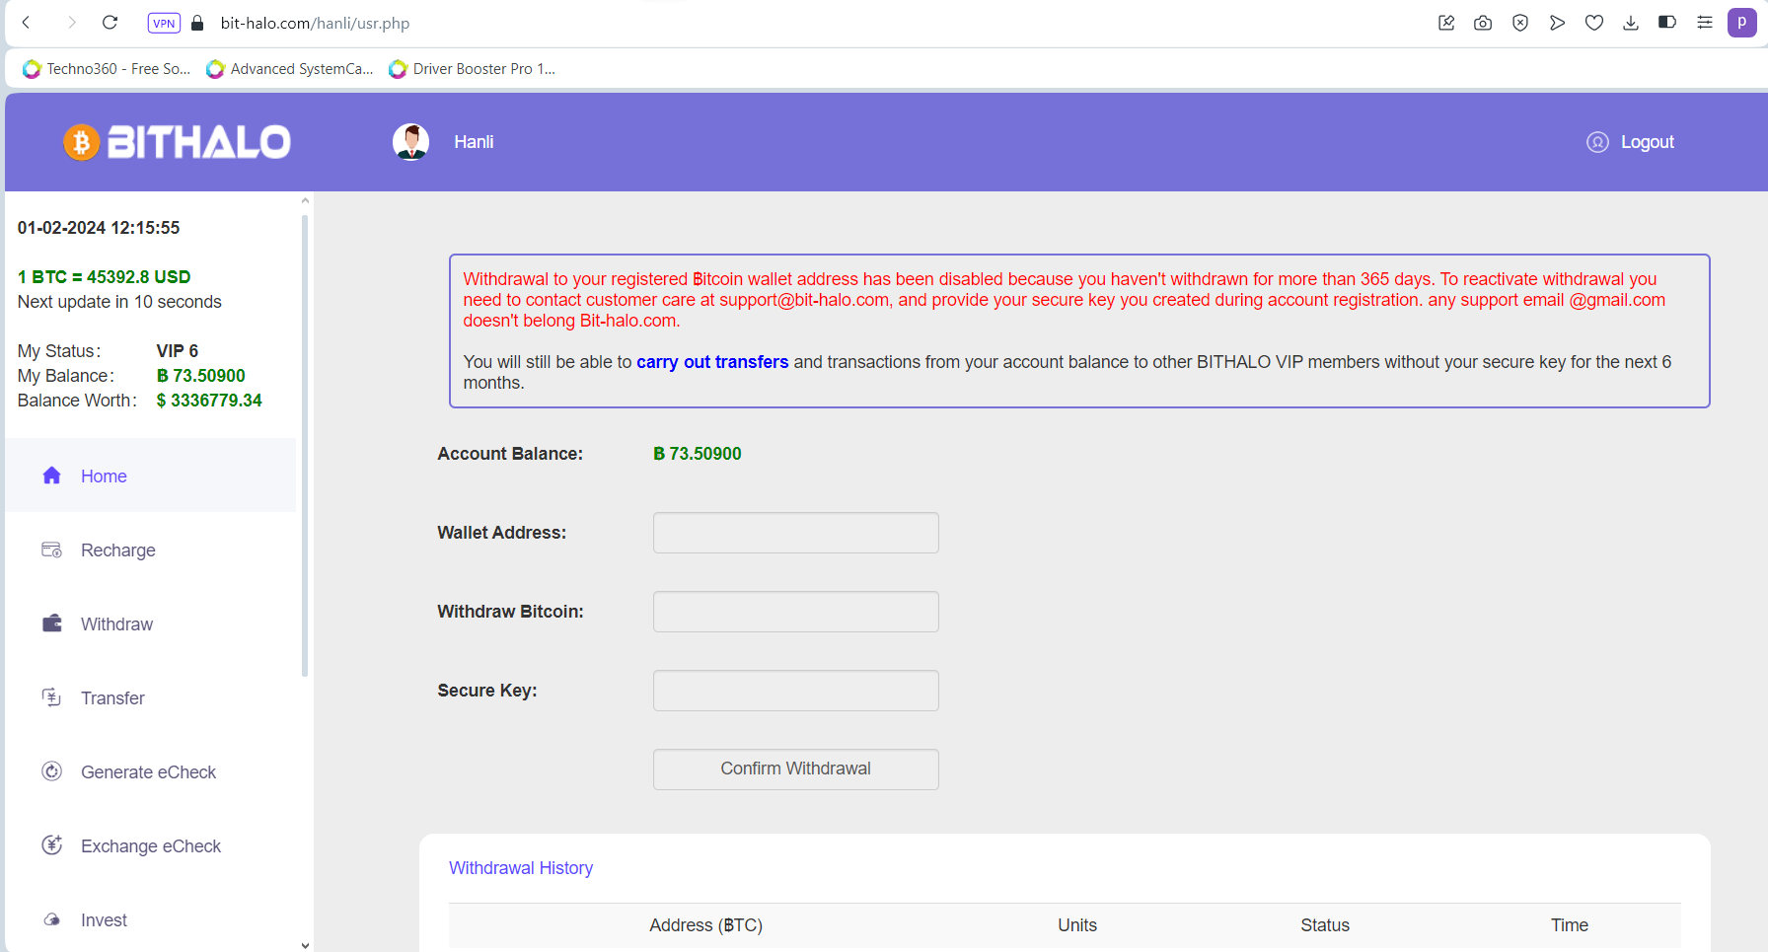Reload the page with refresh button

click(110, 23)
